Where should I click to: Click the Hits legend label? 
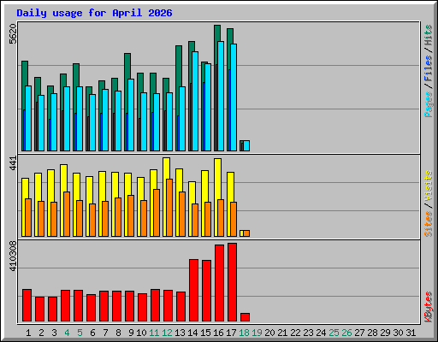[428, 35]
